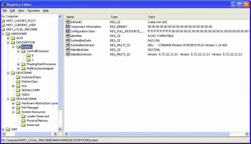Click the SystemBiosDate string value icon
Viewport: 251px width, 144px height.
[x=68, y=40]
